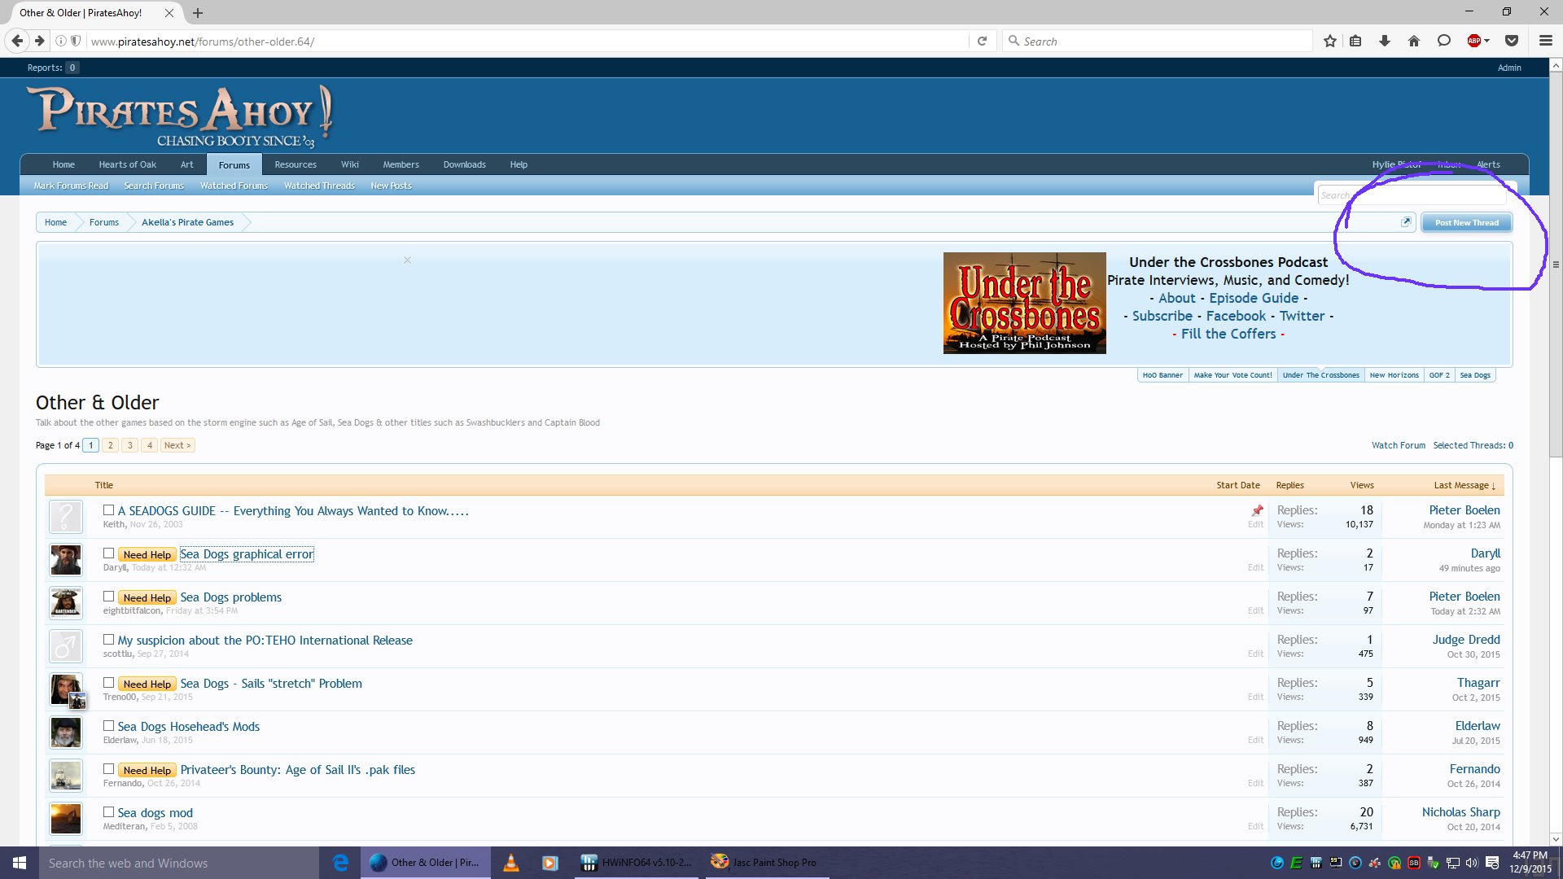Click in the forum Search field
The image size is (1563, 879).
pyautogui.click(x=1412, y=195)
